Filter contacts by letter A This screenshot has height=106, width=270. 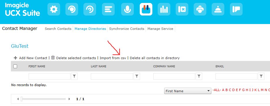223,90
